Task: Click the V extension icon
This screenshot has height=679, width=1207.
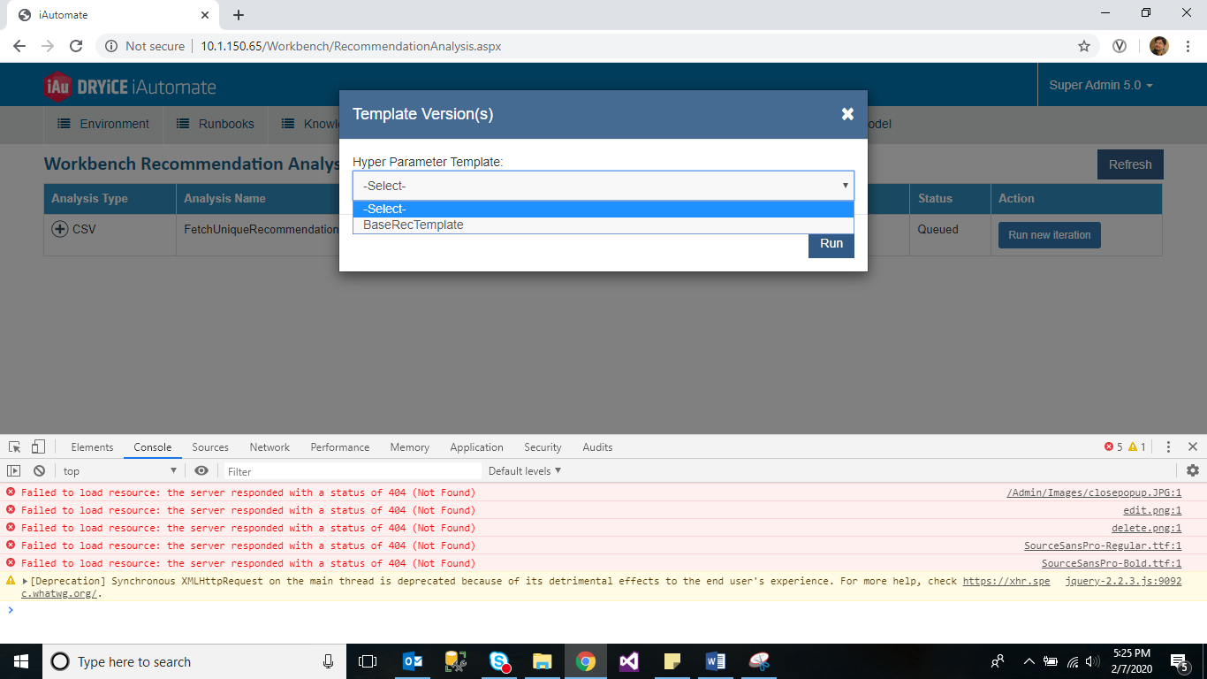Action: pyautogui.click(x=1120, y=46)
